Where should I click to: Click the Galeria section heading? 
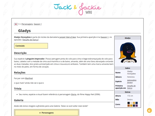(x=19, y=100)
